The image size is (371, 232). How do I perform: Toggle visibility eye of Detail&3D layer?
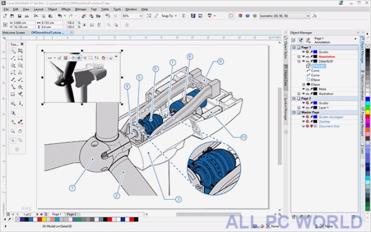coord(303,61)
